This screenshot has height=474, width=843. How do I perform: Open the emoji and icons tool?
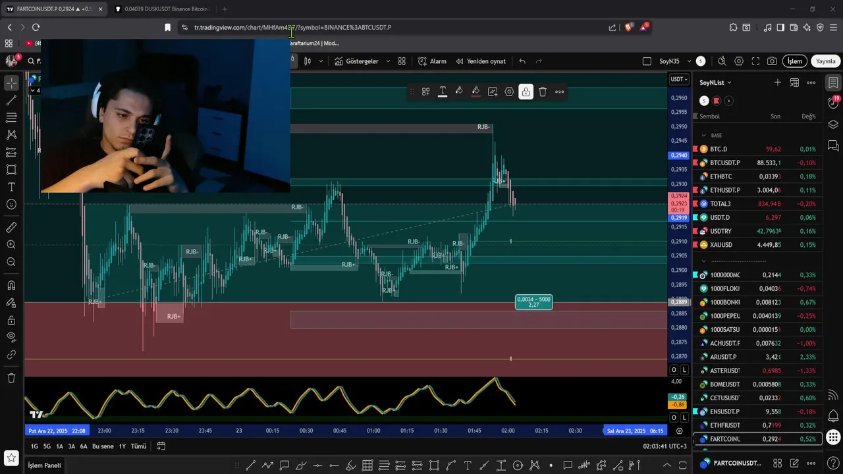pyautogui.click(x=11, y=204)
